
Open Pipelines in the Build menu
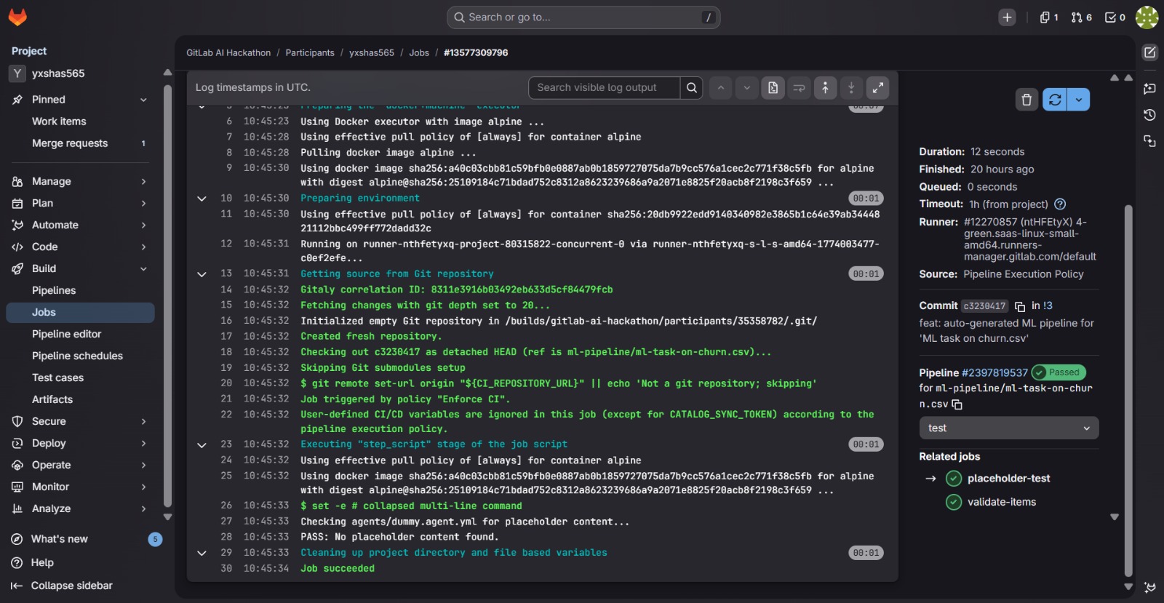80,290
